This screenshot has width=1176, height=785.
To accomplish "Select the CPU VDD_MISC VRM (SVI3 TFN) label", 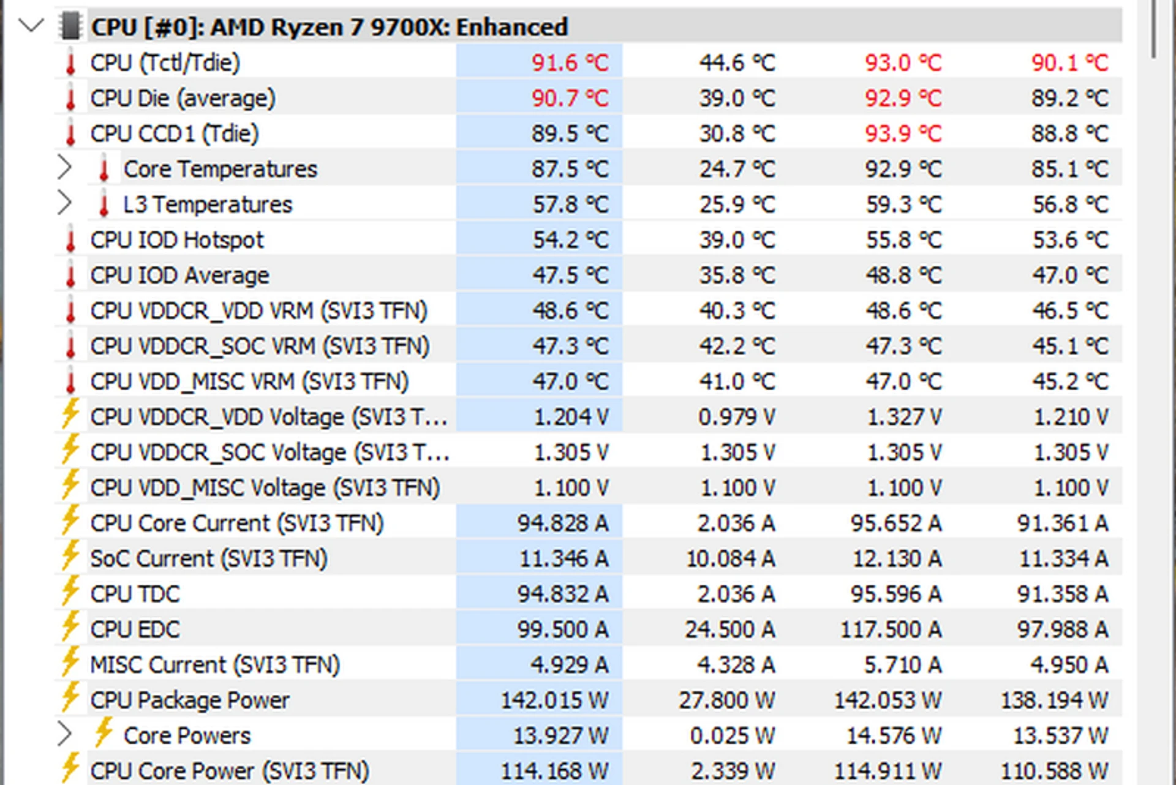I will [249, 382].
